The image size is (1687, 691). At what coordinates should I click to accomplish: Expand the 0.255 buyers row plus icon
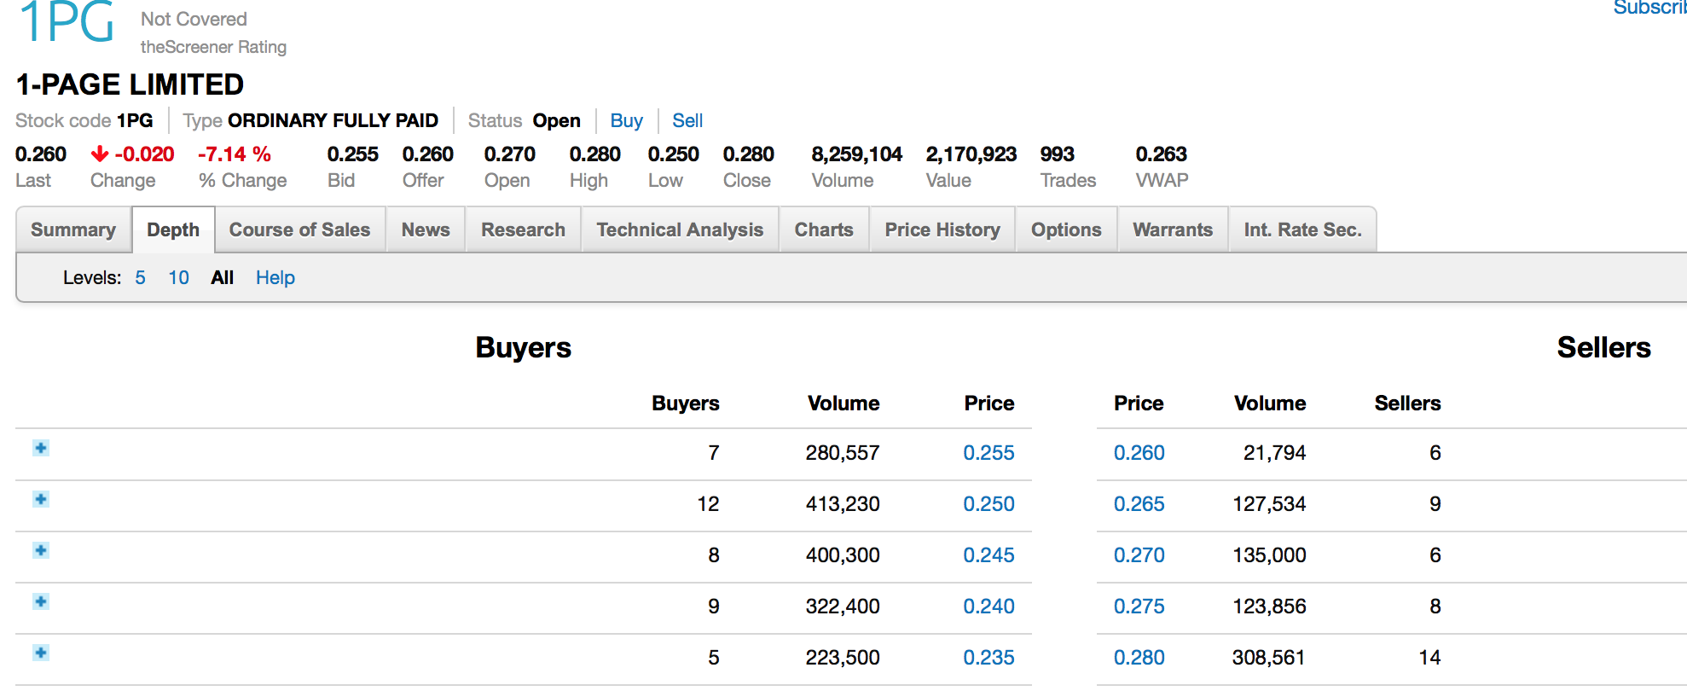pos(41,448)
